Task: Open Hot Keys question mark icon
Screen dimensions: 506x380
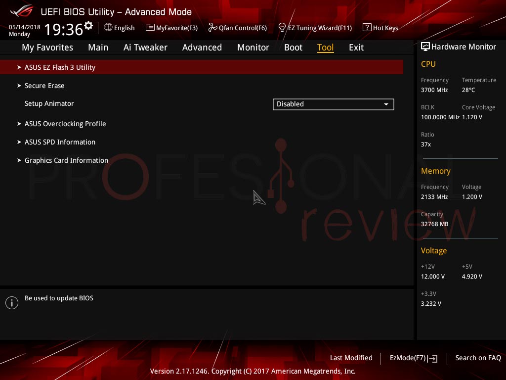Action: pos(367,27)
